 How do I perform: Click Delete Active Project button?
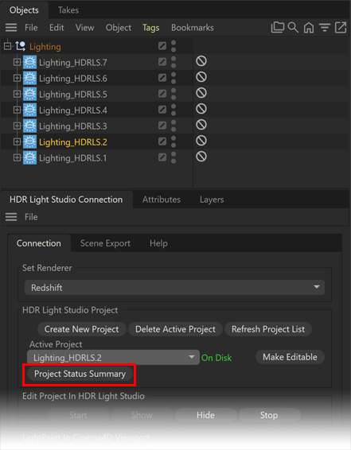click(175, 329)
